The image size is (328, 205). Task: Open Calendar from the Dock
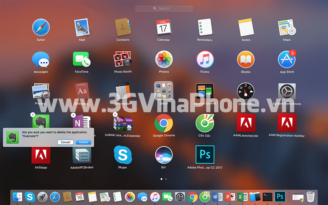click(80, 197)
